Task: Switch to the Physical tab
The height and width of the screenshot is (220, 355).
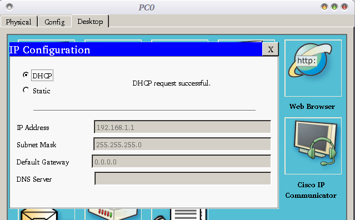Action: click(19, 22)
